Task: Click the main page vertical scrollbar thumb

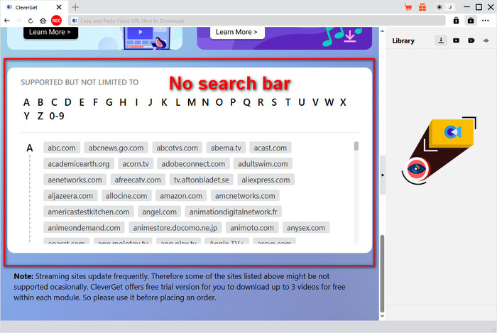Action: pyautogui.click(x=382, y=274)
